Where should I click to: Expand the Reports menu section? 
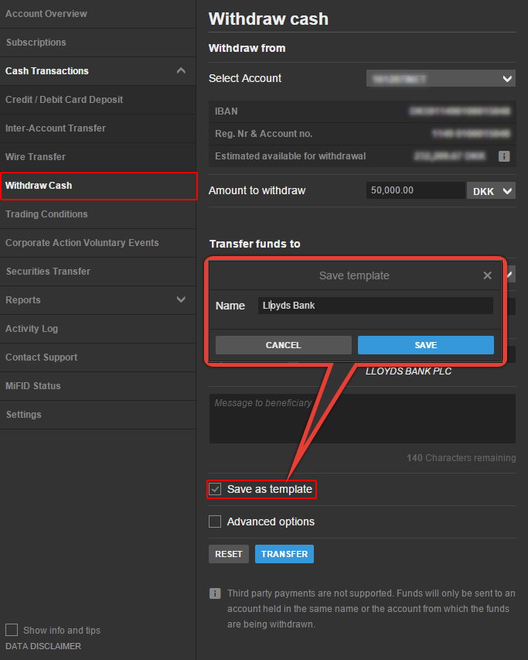(x=181, y=300)
